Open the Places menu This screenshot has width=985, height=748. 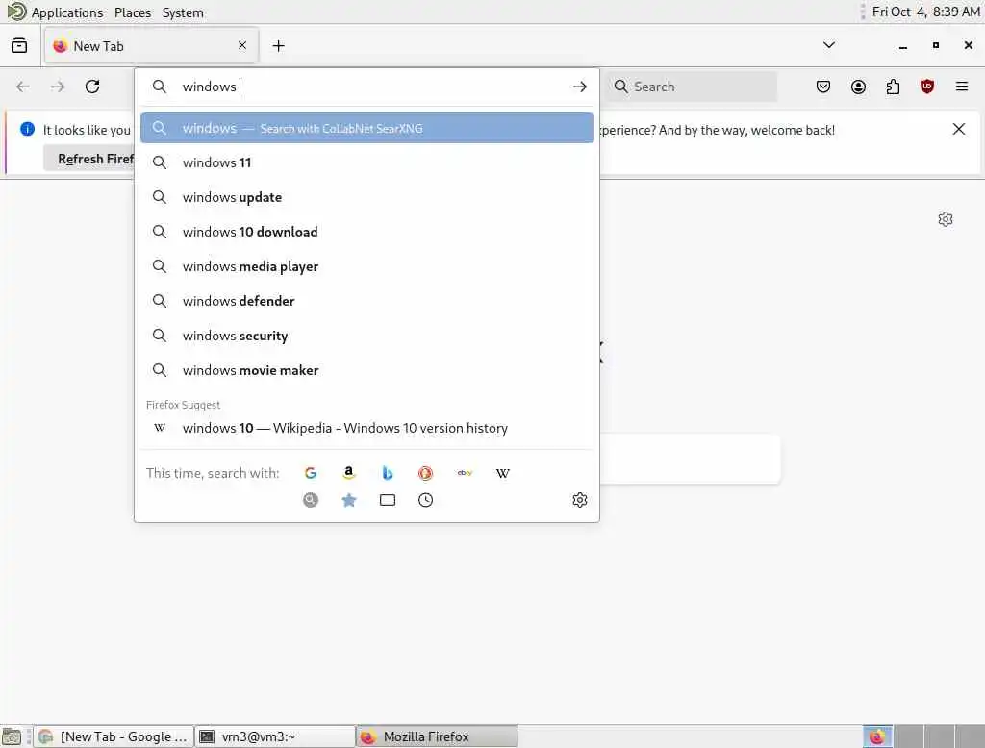[133, 12]
